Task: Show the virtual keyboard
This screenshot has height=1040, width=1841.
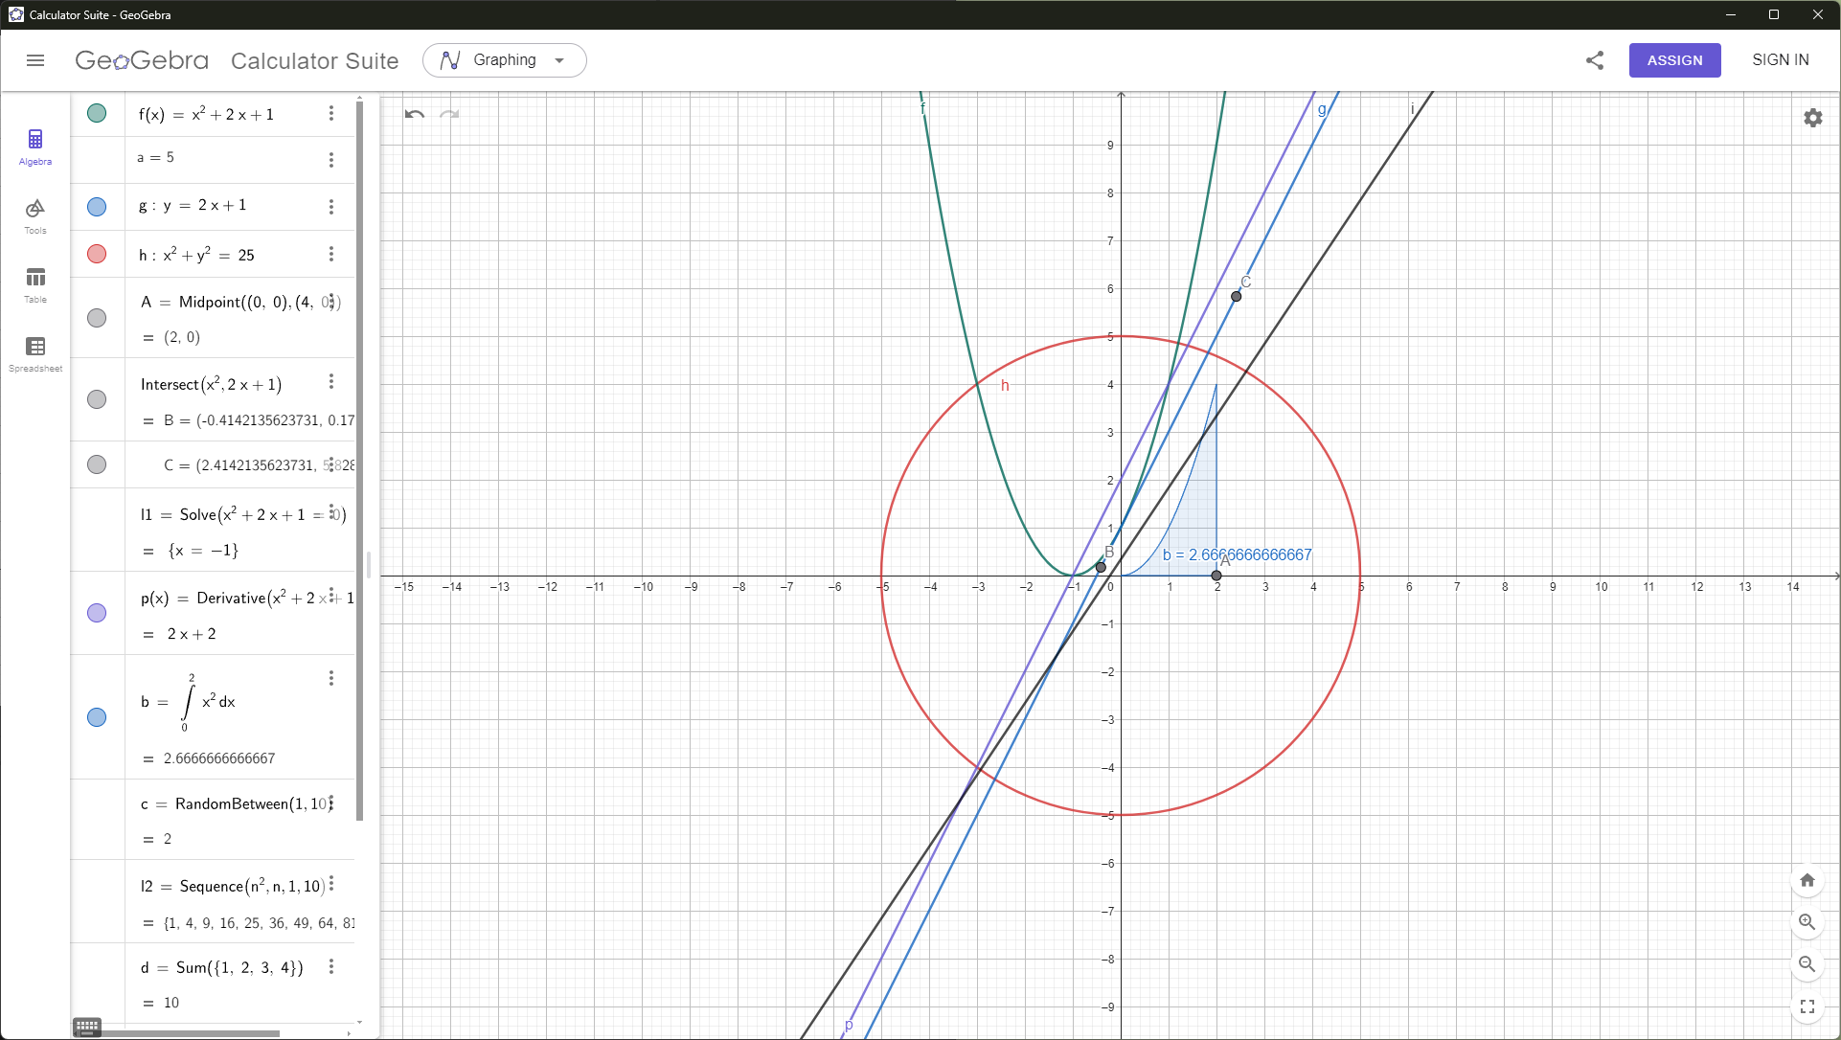Action: [87, 1028]
